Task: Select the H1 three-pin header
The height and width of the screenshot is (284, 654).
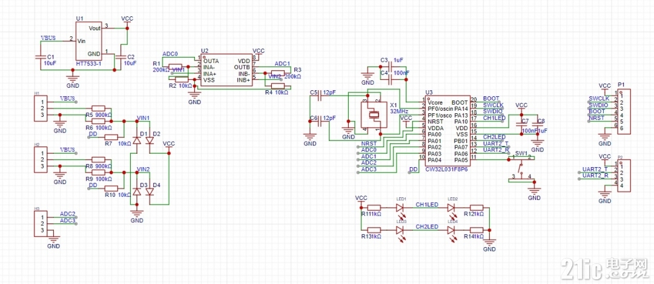Action: click(41, 108)
